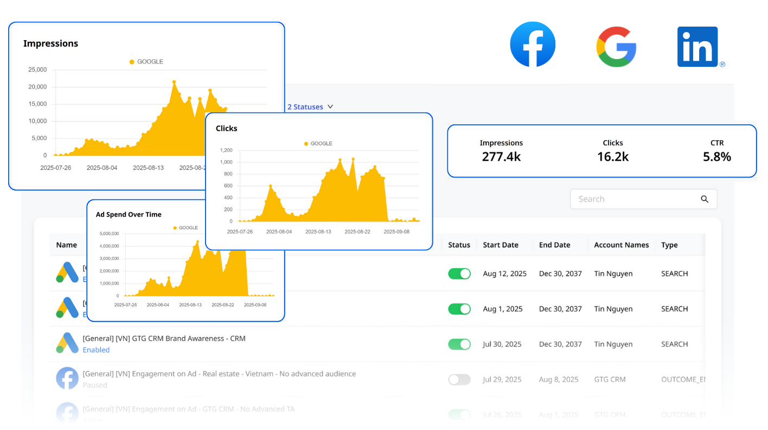Disable the campaign starting Aug 12, 2025
Viewport: 768px width, 430px height.
coord(459,274)
